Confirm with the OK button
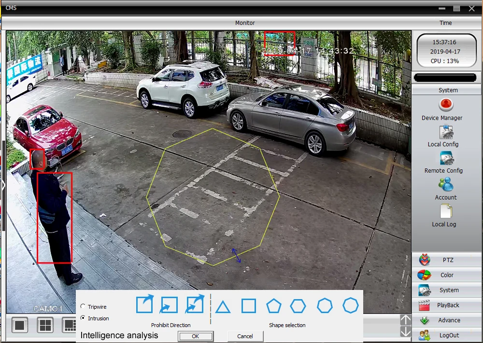The width and height of the screenshot is (483, 343). [x=196, y=336]
